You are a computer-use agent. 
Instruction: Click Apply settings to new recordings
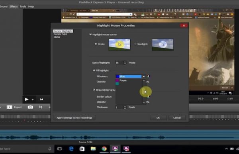pos(74,118)
